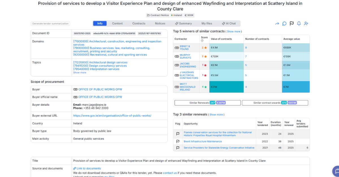
Task: Expand Topics with Show more
Action: (x=80, y=73)
